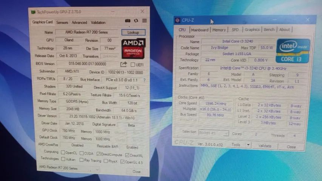Toggle the DirectML checkbox
This screenshot has width=322, height=181.
(x=127, y=155)
